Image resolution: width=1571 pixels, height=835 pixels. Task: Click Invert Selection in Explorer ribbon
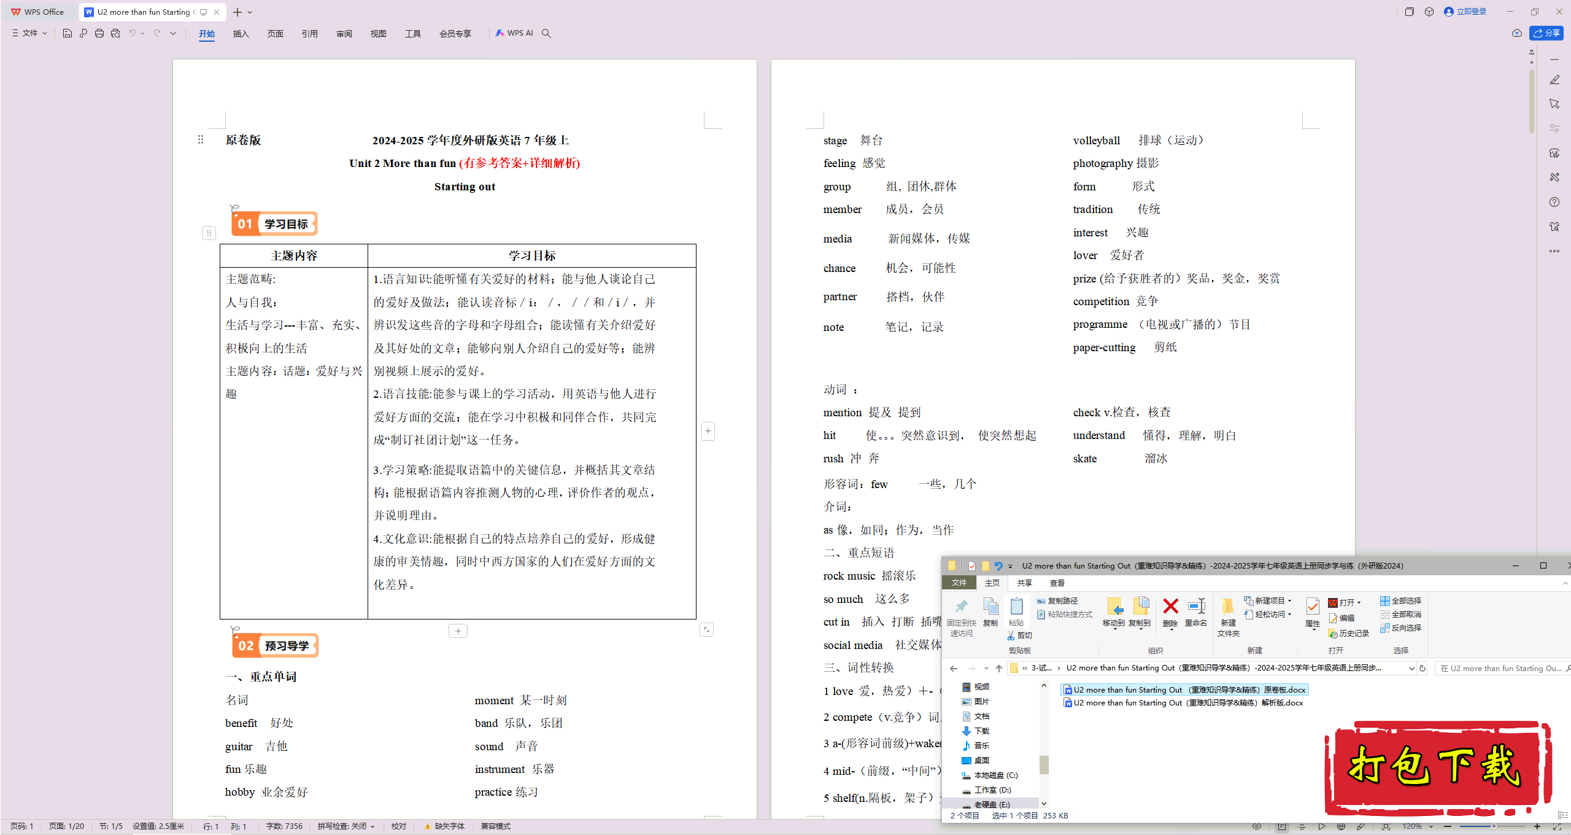coord(1401,628)
